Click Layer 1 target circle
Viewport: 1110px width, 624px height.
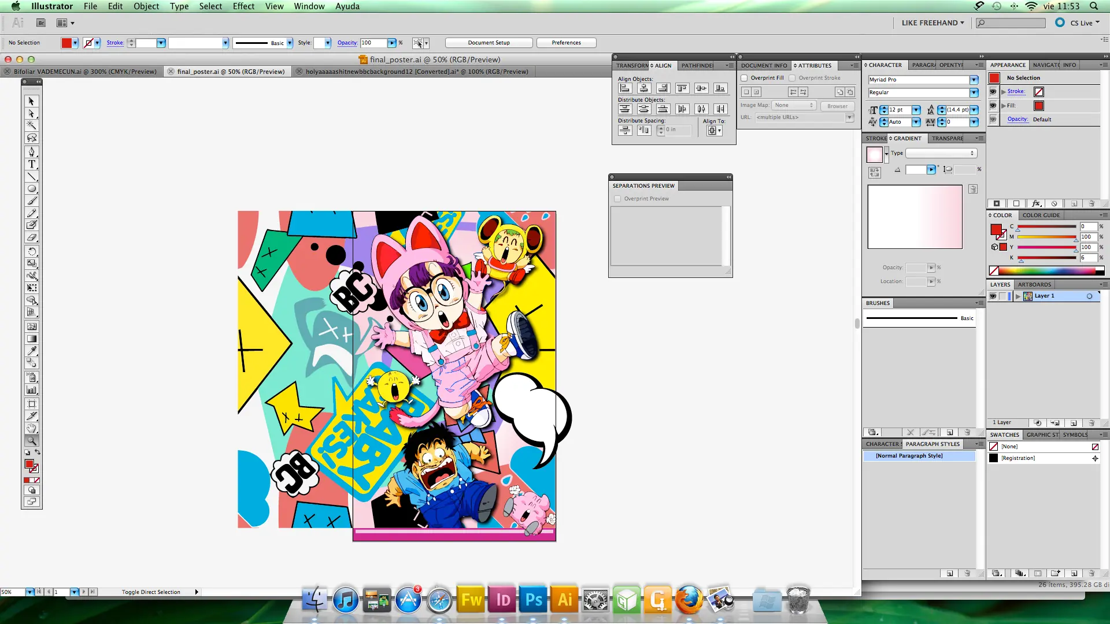[1090, 296]
